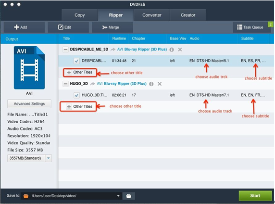Click runtime 01:34:48
Image resolution: width=275 pixels, height=204 pixels.
(x=119, y=61)
